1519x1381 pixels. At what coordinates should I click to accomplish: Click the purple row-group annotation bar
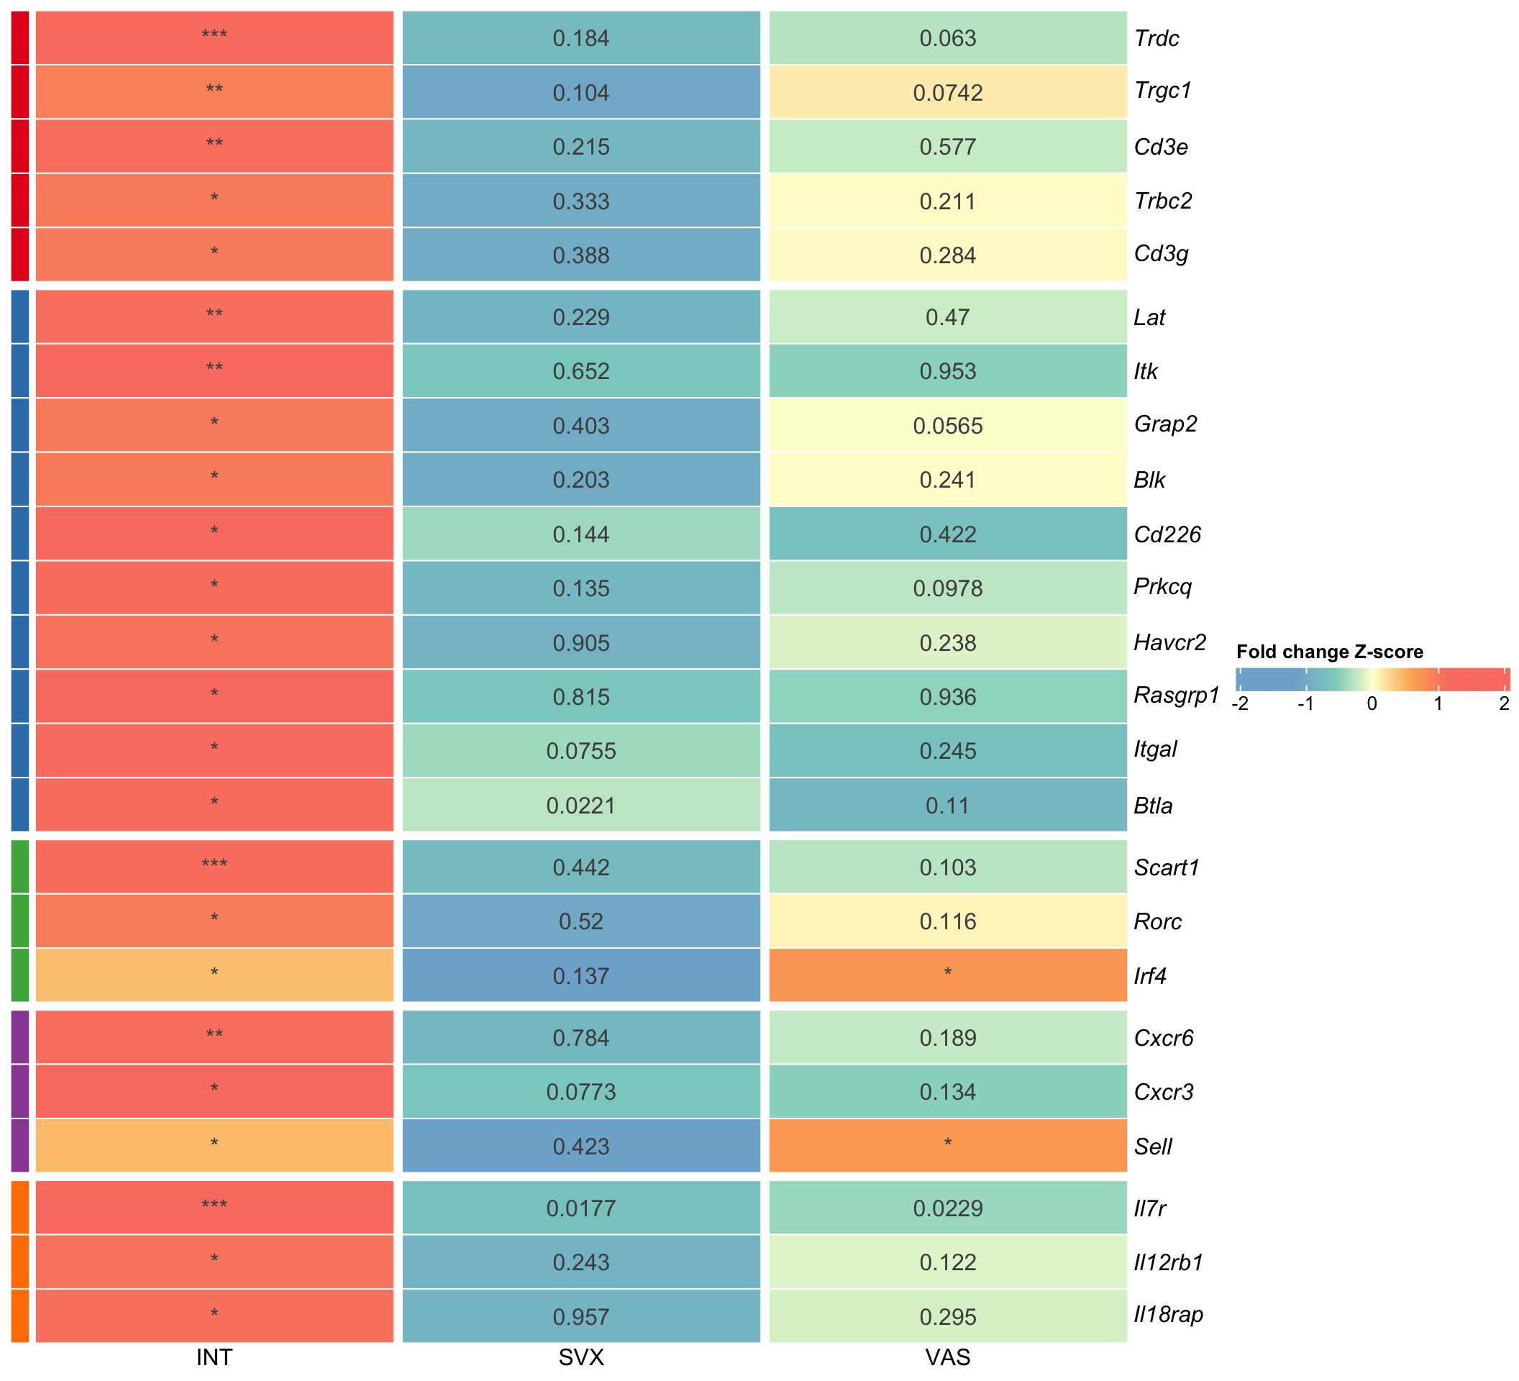coord(20,1091)
